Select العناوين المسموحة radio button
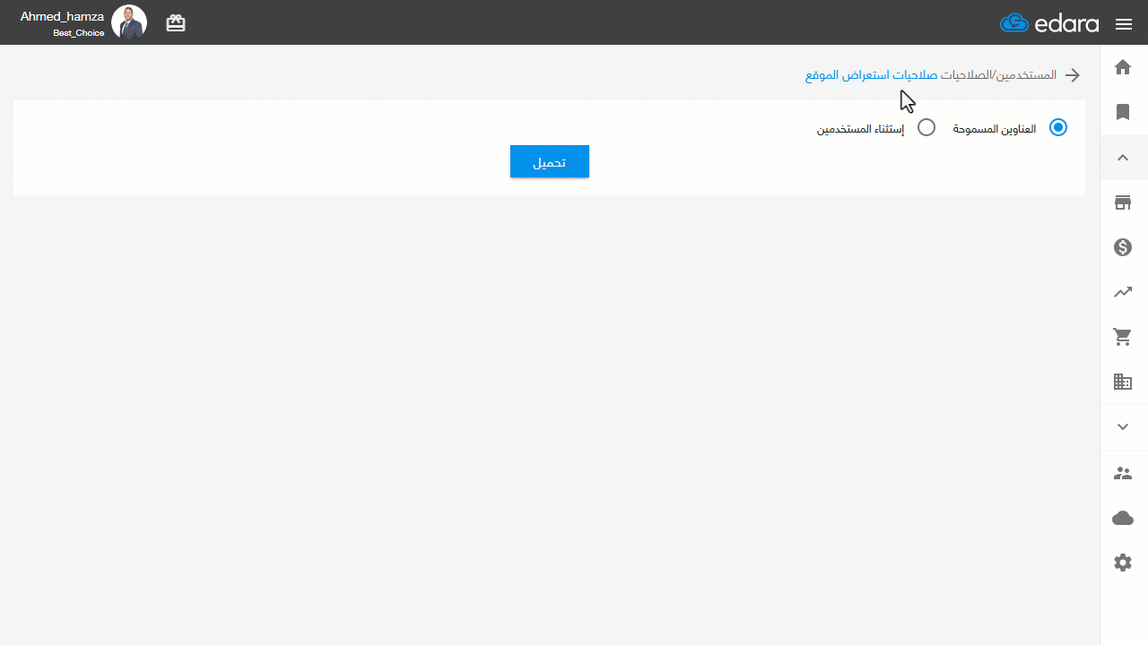The width and height of the screenshot is (1148, 645). [x=1058, y=128]
